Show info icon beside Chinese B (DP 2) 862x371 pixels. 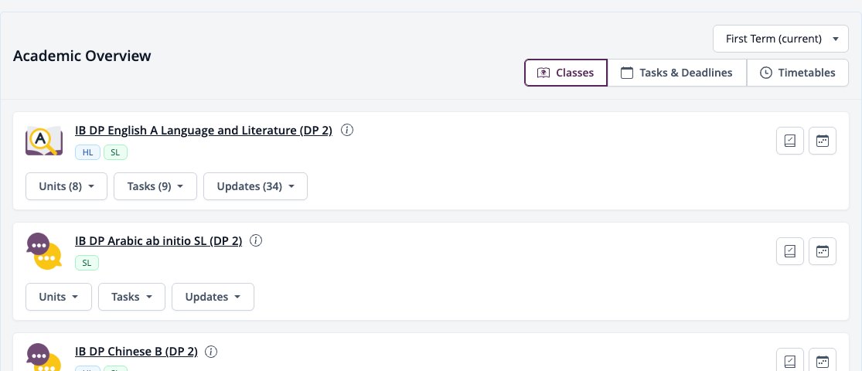211,351
